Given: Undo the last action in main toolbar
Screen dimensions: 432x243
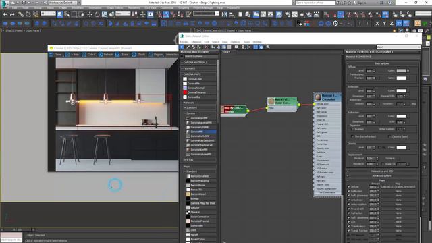Looking at the screenshot, I should coord(5,14).
